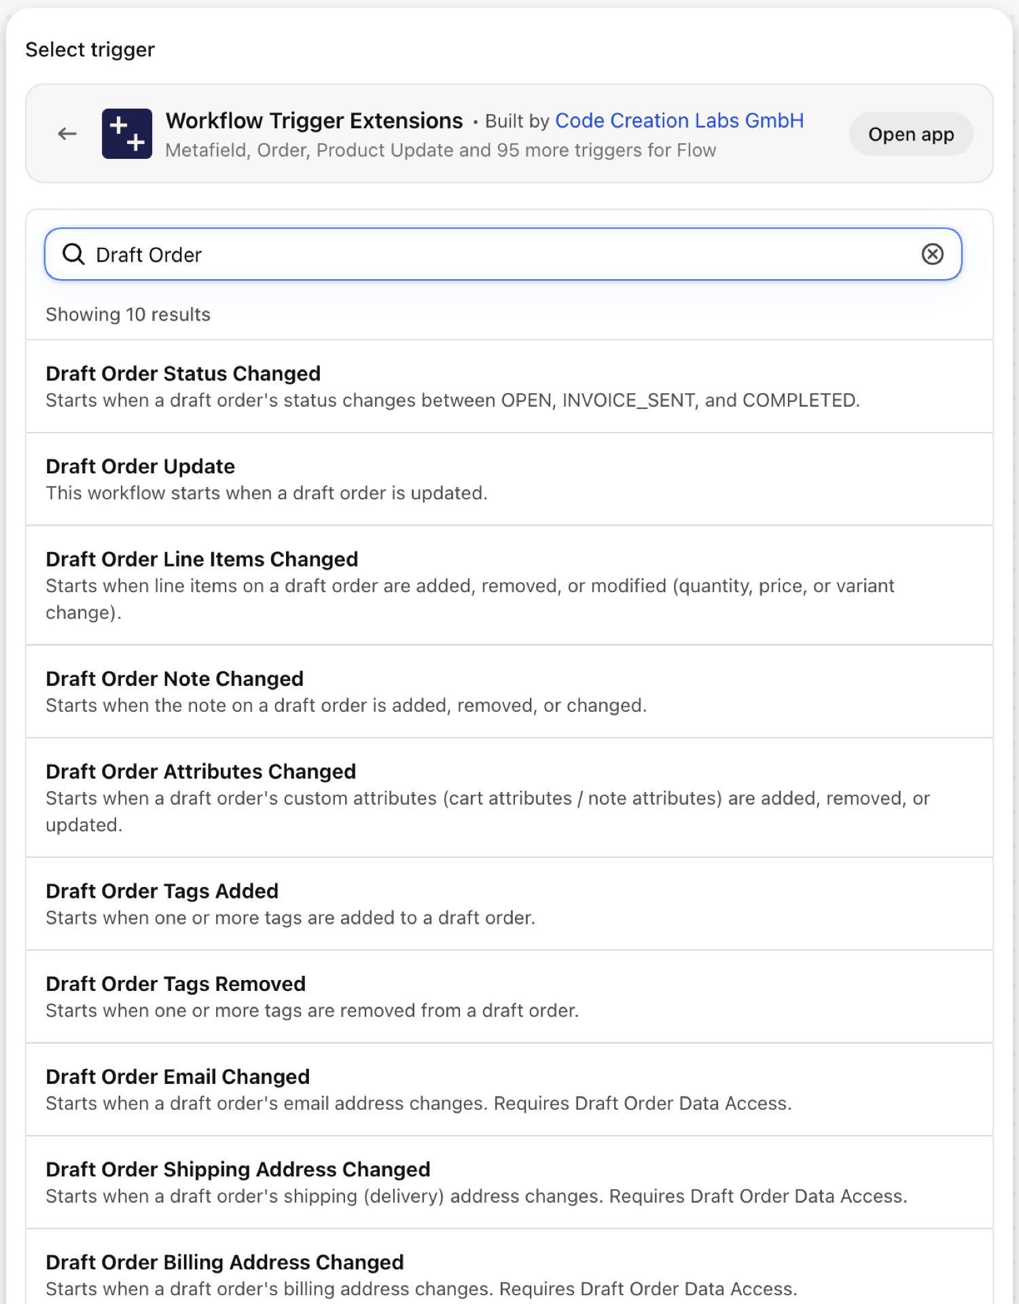Click the Workflow Trigger Extensions app logo
The width and height of the screenshot is (1019, 1304).
(x=127, y=134)
